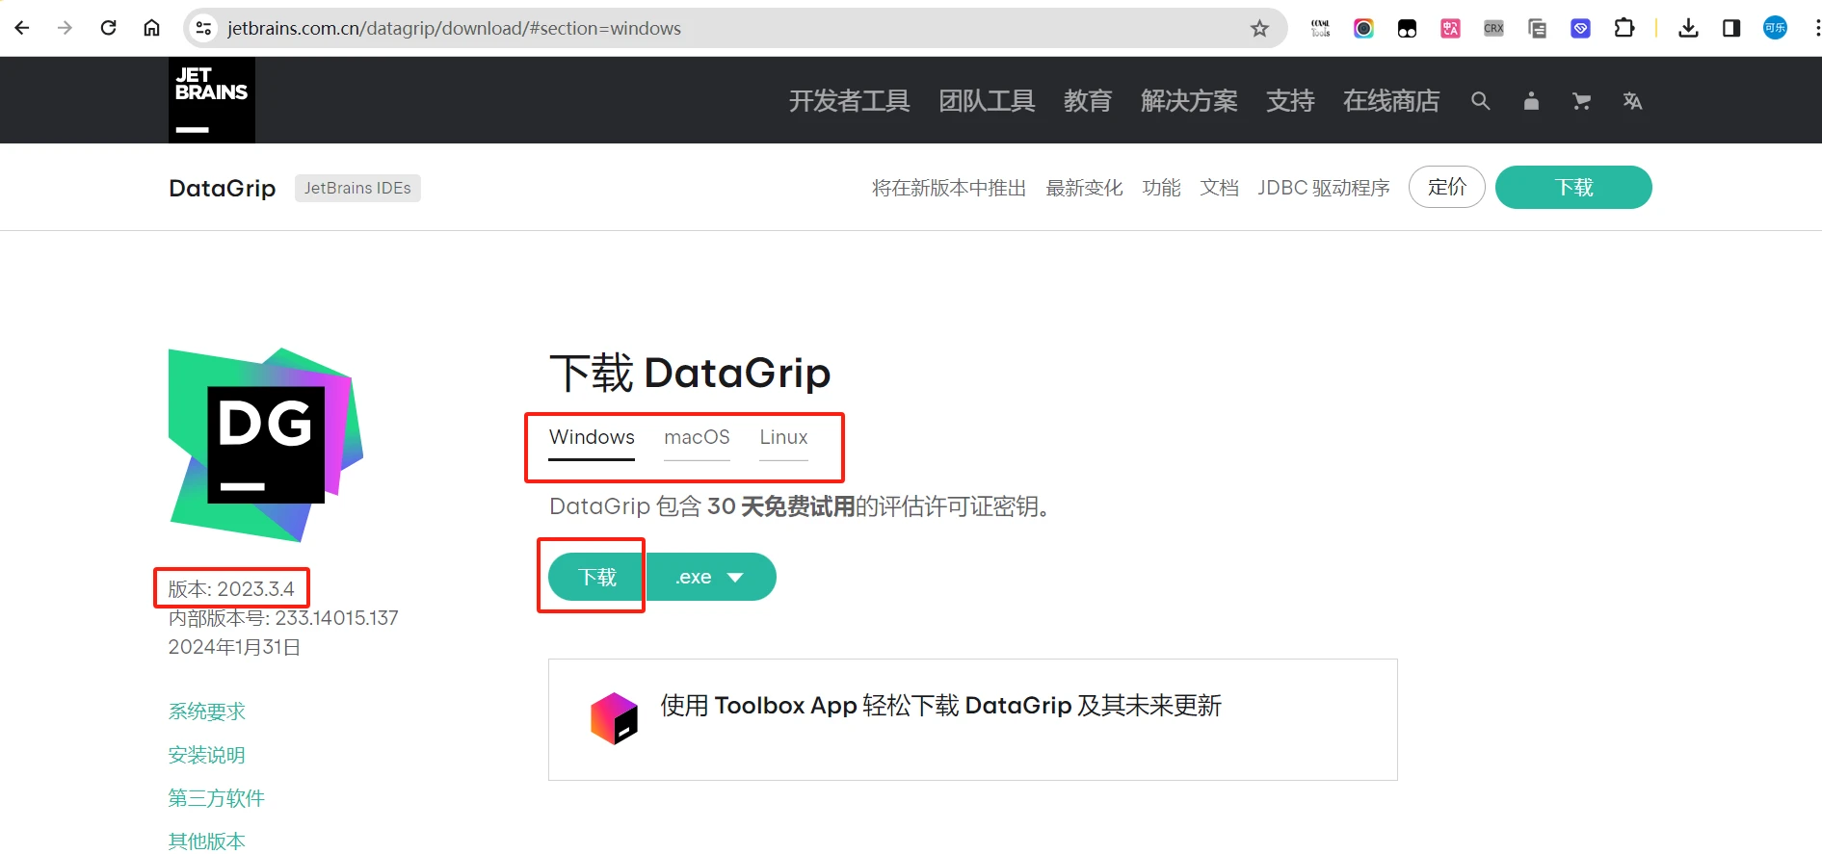Switch to the Linux tab
The image size is (1822, 854).
point(783,437)
